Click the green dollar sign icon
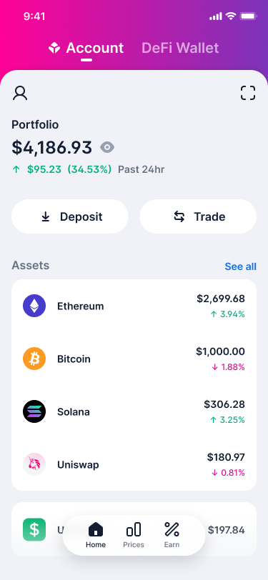 point(34,530)
